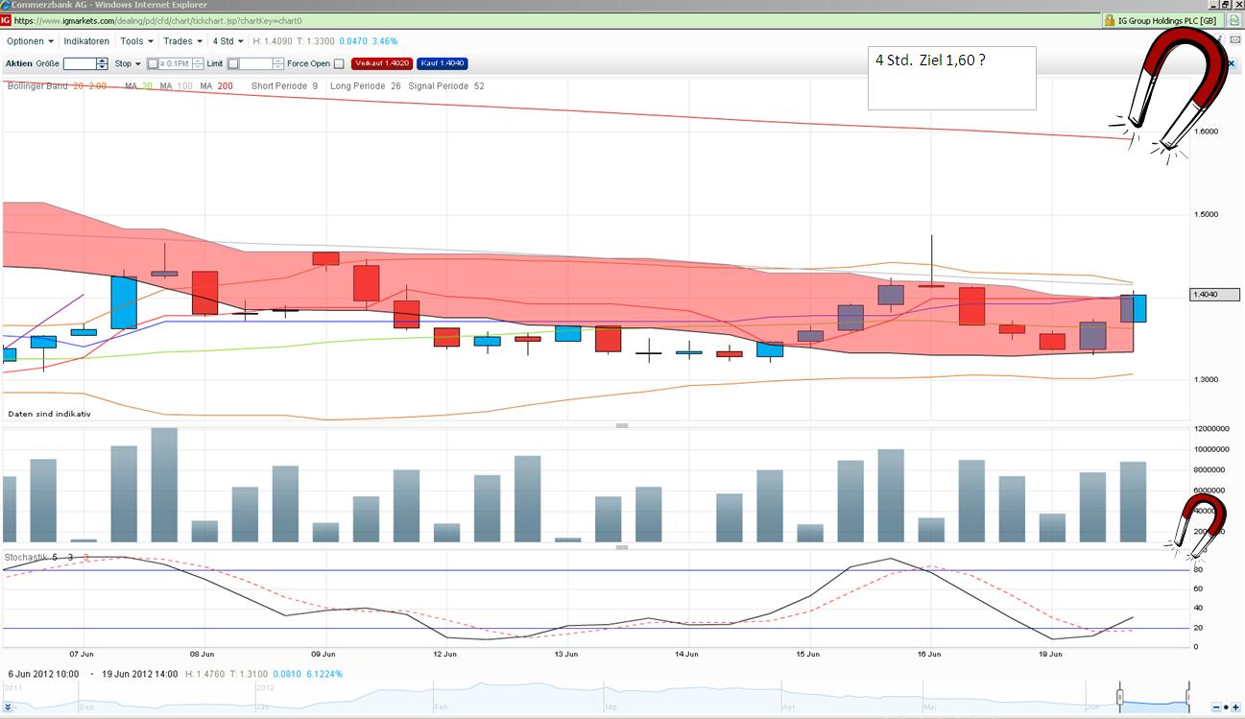Expand the Trades dropdown
The height and width of the screenshot is (719, 1245).
point(182,41)
